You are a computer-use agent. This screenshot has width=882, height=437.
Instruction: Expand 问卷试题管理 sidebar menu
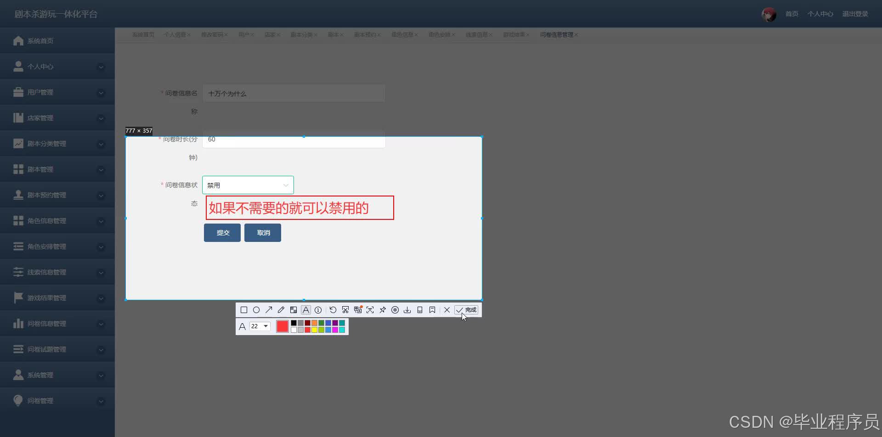tap(57, 349)
